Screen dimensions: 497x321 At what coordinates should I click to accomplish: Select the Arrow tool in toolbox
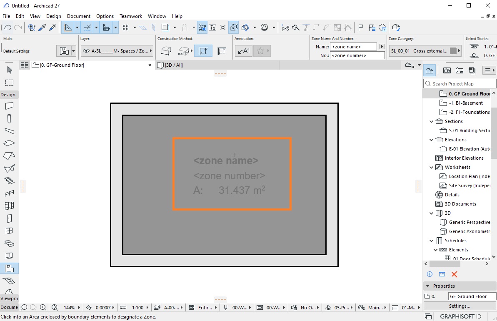tap(10, 70)
